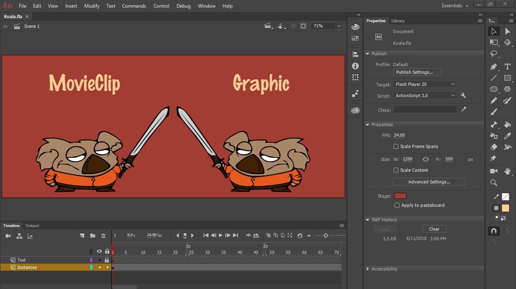Switch to the Library tab
The image size is (516, 289).
(398, 21)
